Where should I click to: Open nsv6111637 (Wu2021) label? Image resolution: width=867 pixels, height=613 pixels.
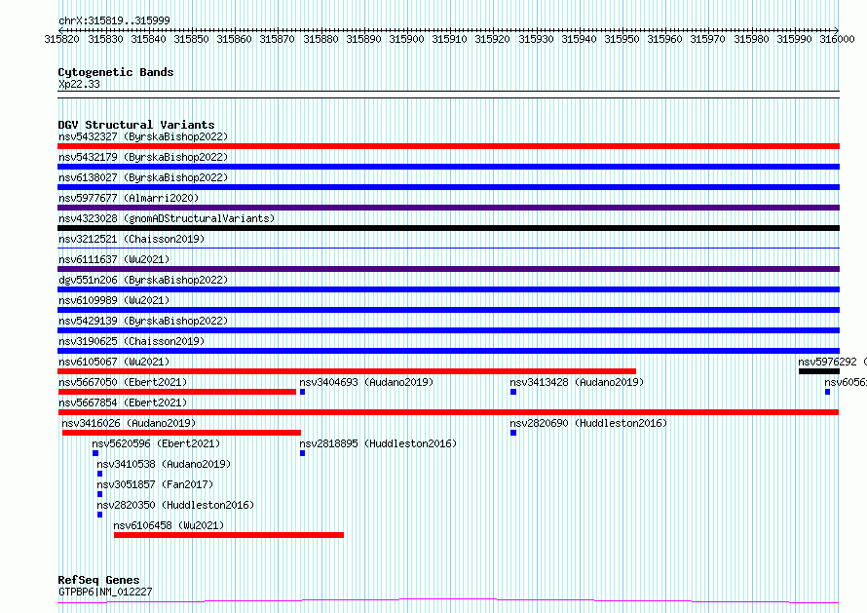114,259
